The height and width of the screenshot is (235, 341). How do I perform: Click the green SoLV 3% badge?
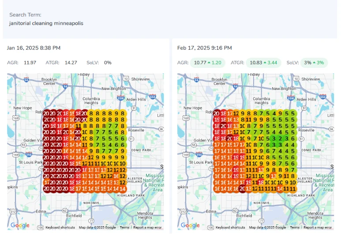pyautogui.click(x=314, y=63)
